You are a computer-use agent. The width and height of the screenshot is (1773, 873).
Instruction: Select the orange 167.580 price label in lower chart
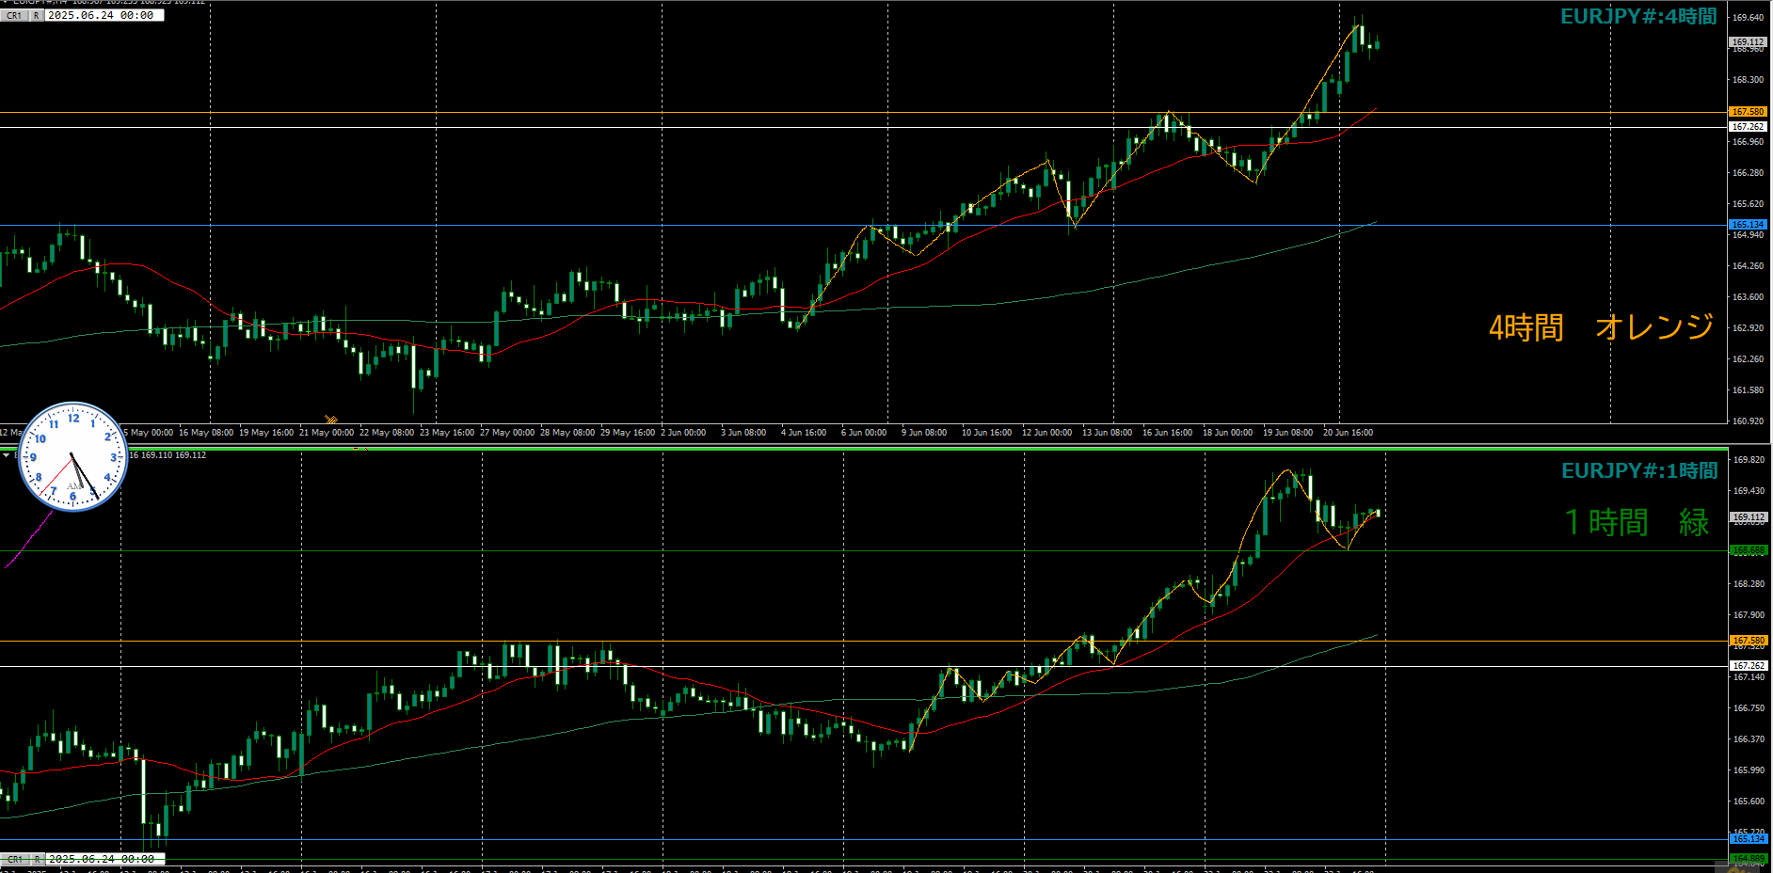1749,641
